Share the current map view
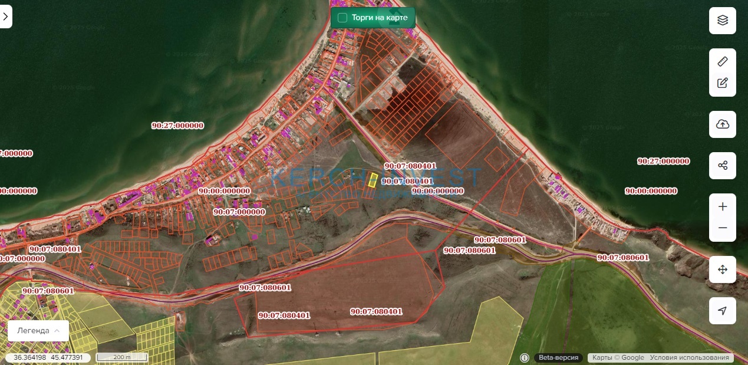 [x=722, y=166]
